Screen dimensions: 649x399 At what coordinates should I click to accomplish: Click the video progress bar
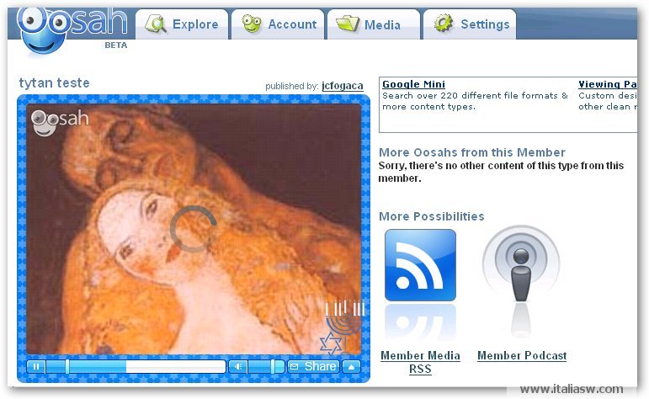pyautogui.click(x=136, y=366)
